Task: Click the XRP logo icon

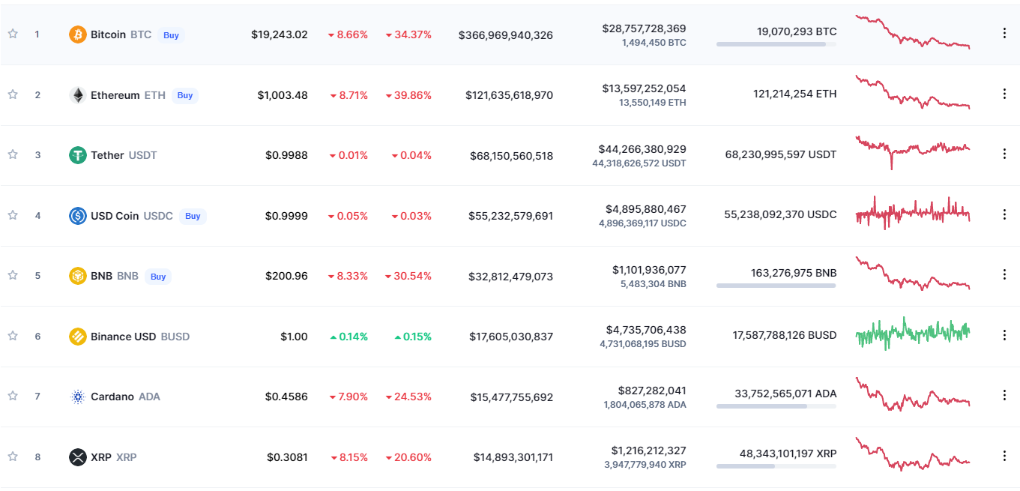Action: [x=78, y=457]
